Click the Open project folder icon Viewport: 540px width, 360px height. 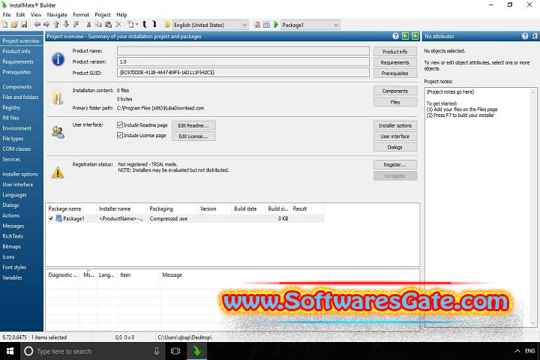14,25
